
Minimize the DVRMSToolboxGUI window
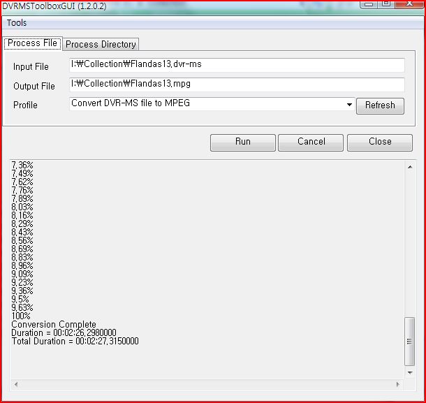click(369, 4)
